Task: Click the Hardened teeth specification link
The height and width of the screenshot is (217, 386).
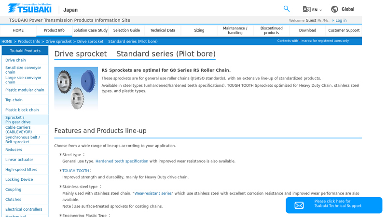Action: pyautogui.click(x=122, y=162)
